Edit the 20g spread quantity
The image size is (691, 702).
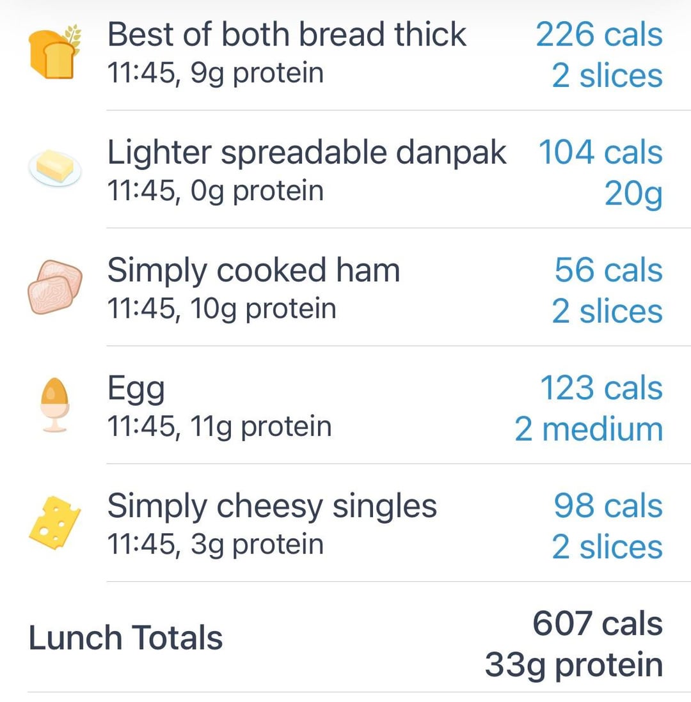coord(633,194)
